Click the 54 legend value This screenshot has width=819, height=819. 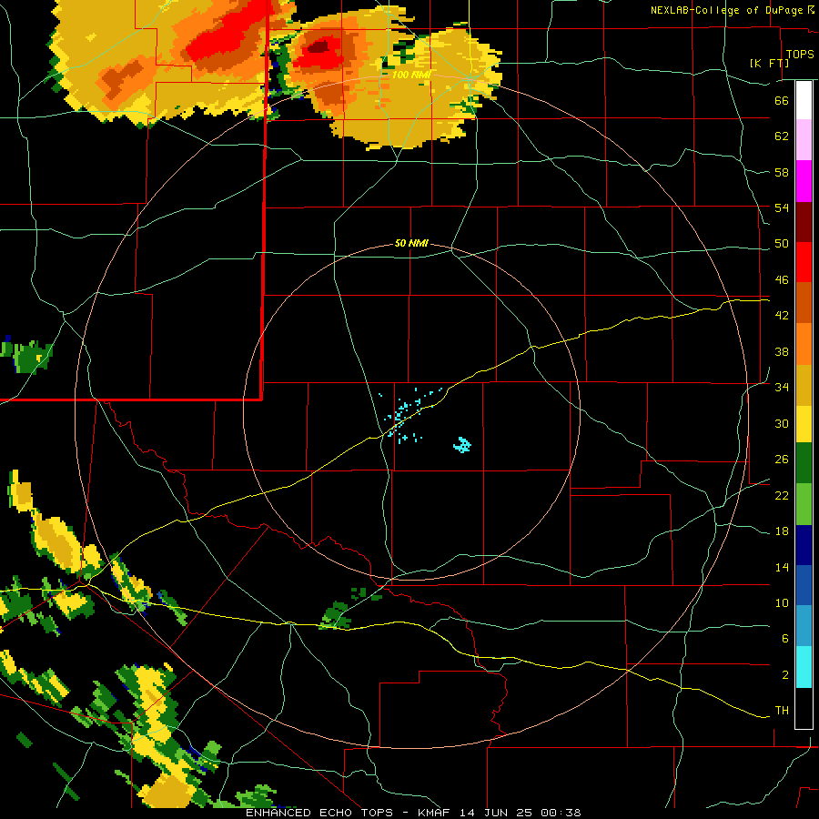[x=782, y=207]
